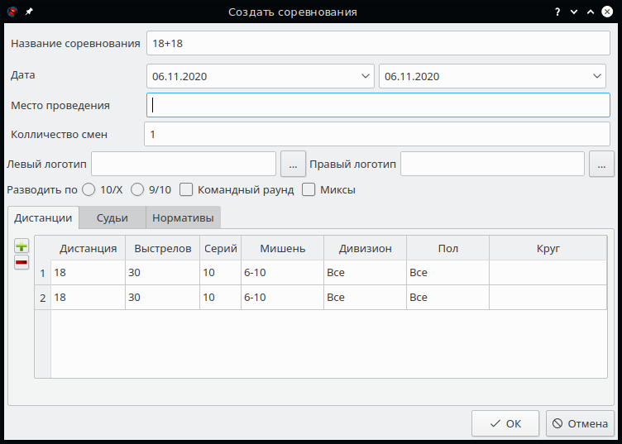The height and width of the screenshot is (444, 622).
Task: Click the red remove distance row icon
Action: tap(22, 262)
